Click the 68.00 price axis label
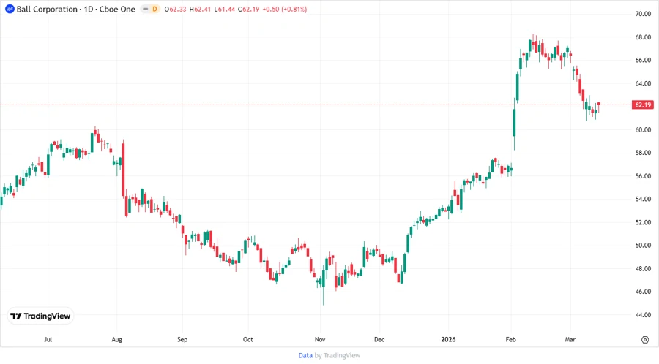659x364 pixels. tap(643, 37)
